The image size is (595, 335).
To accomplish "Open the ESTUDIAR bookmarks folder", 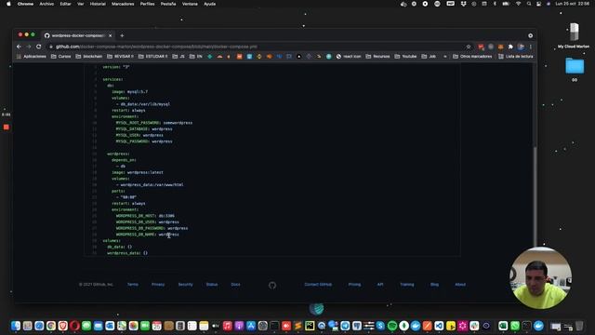I will 152,56.
